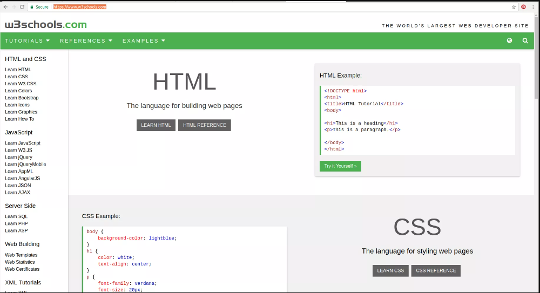Image resolution: width=540 pixels, height=293 pixels.
Task: Open Web Templates sidebar link
Action: 21,255
